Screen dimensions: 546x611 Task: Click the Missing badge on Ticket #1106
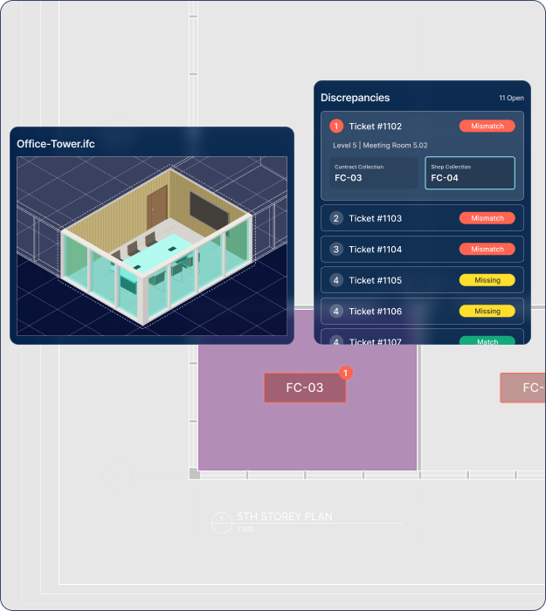[x=487, y=311]
